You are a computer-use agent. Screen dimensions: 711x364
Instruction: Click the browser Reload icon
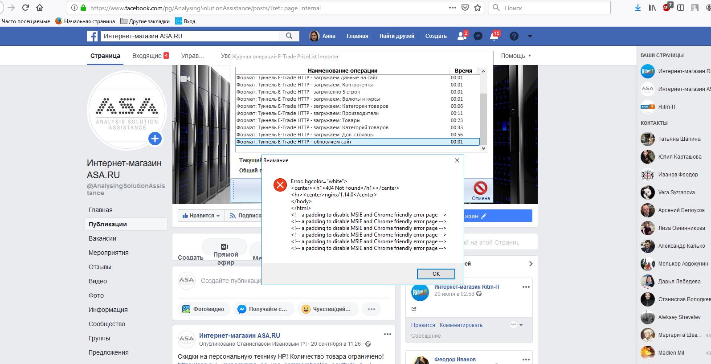tap(25, 8)
